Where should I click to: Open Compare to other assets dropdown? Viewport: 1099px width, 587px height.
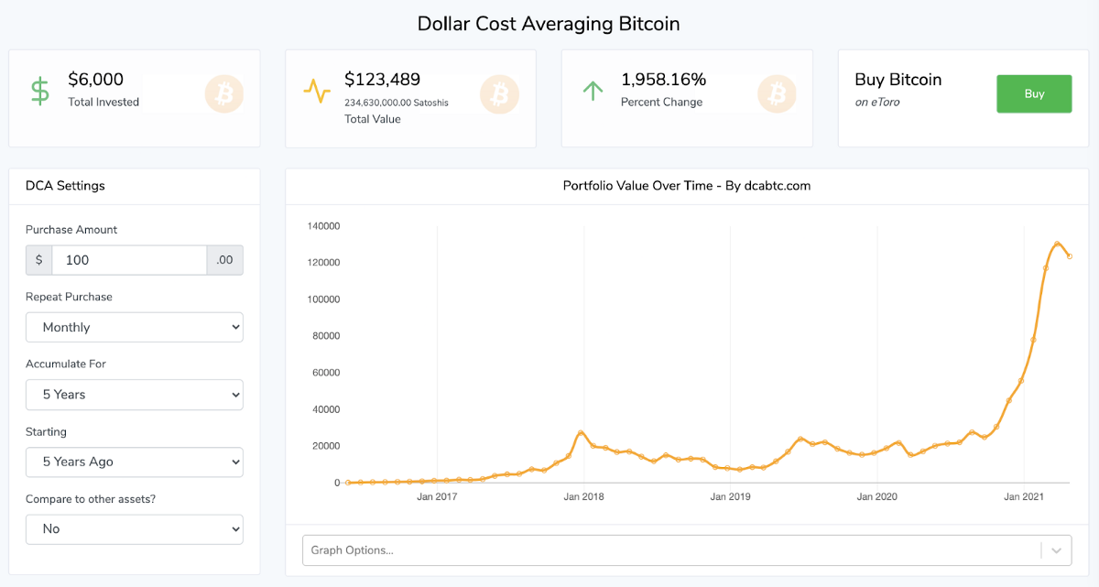[134, 528]
